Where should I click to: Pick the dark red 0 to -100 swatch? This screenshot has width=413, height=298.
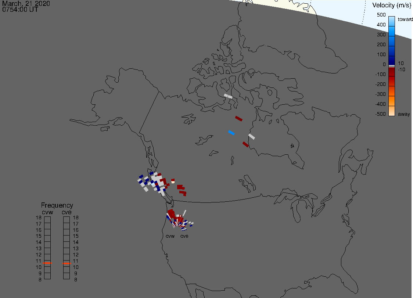(x=392, y=72)
